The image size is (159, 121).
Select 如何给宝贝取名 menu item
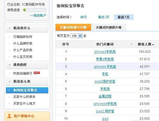[x=27, y=90]
